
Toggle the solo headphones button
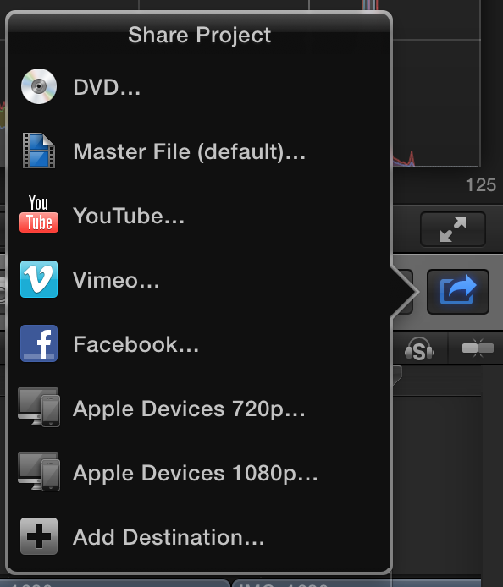click(x=419, y=349)
